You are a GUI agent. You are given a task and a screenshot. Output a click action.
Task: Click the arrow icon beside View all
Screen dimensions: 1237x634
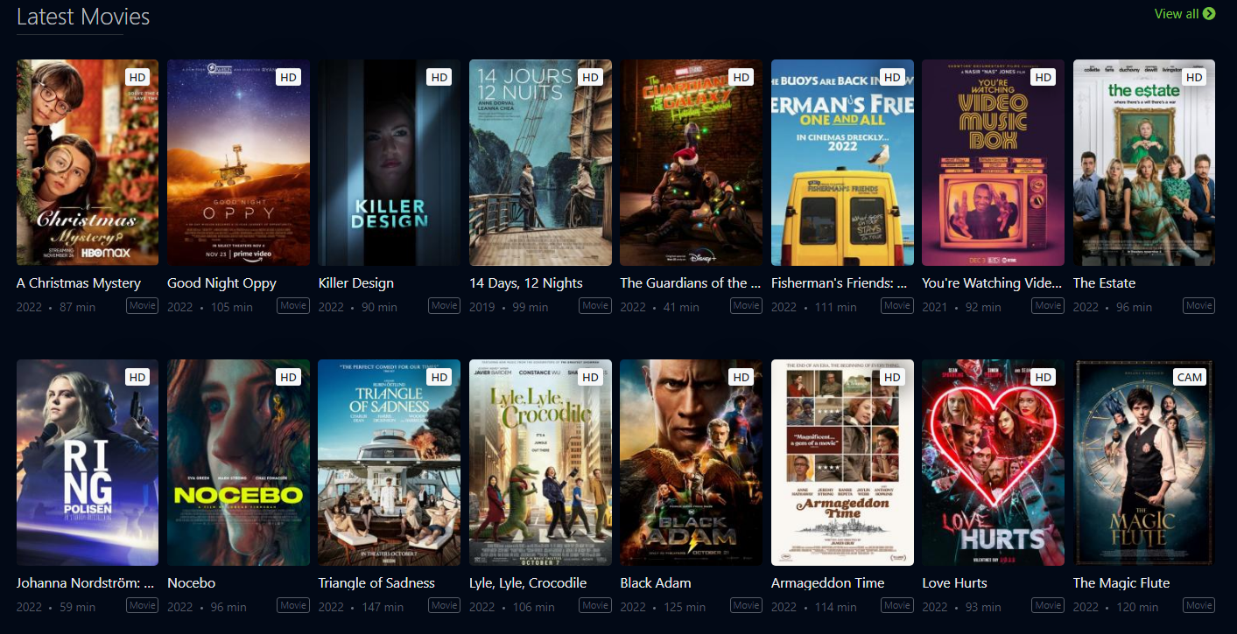[x=1209, y=13]
